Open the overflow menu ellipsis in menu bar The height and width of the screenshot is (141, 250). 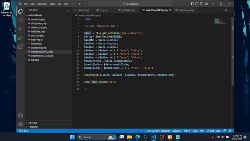click(73, 4)
